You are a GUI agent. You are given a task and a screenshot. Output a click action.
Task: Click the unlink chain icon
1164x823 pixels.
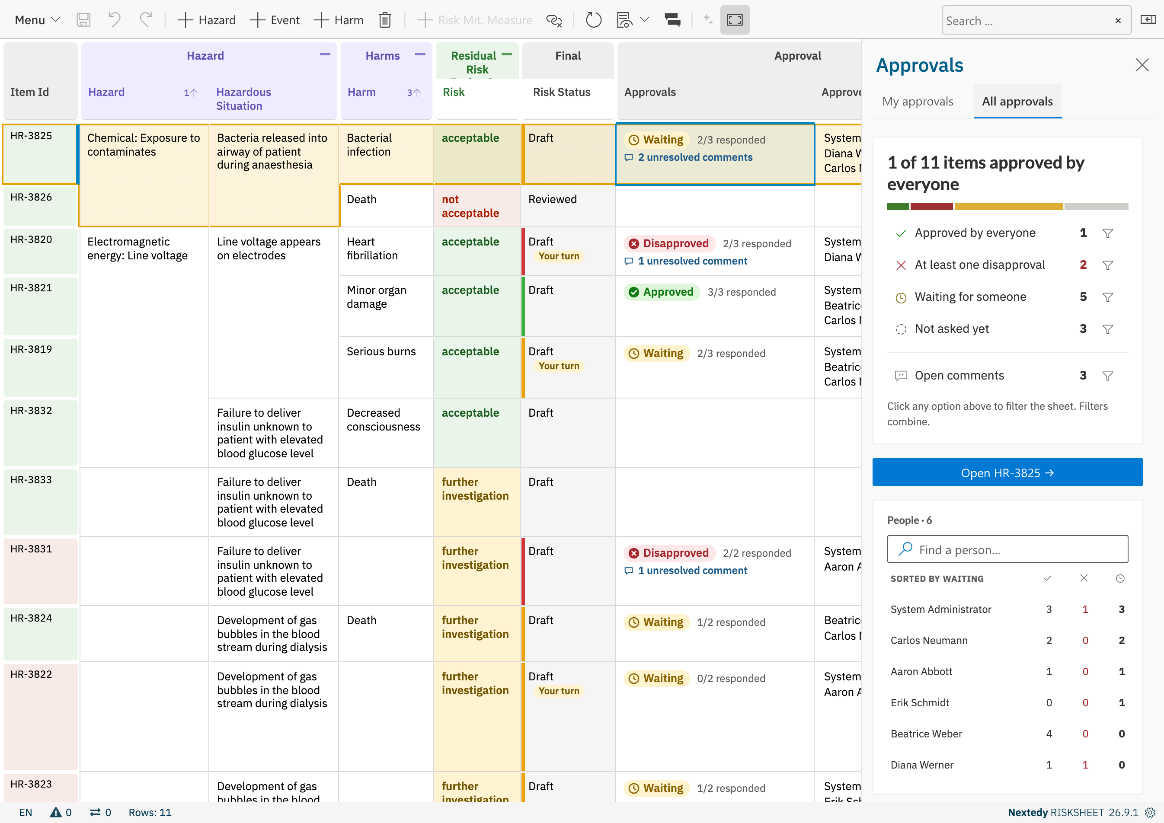(x=554, y=20)
